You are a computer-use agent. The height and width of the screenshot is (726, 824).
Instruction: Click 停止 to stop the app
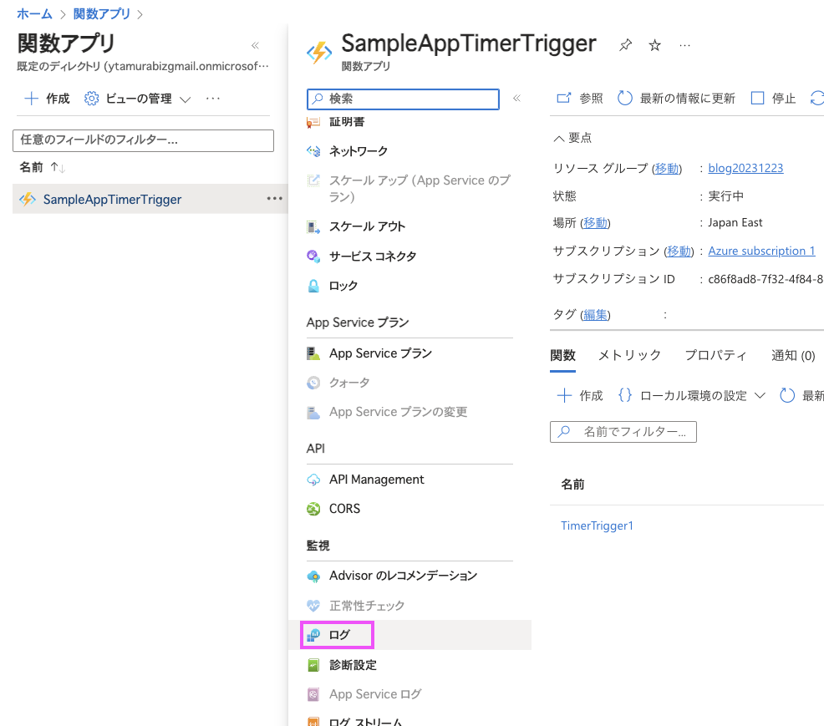tap(774, 99)
